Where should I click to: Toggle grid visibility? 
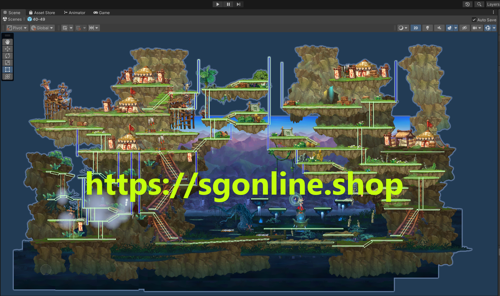click(x=65, y=28)
